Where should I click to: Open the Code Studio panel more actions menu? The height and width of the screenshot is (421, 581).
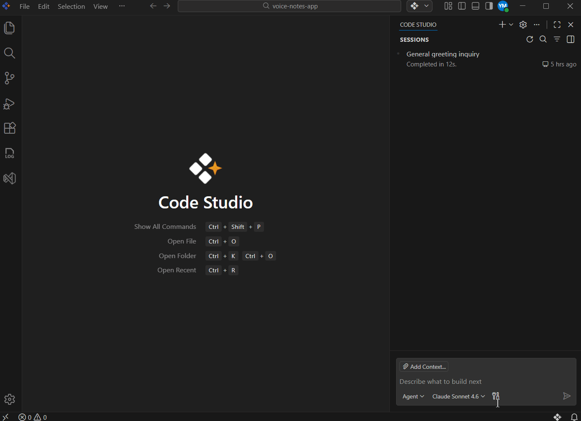pyautogui.click(x=537, y=25)
